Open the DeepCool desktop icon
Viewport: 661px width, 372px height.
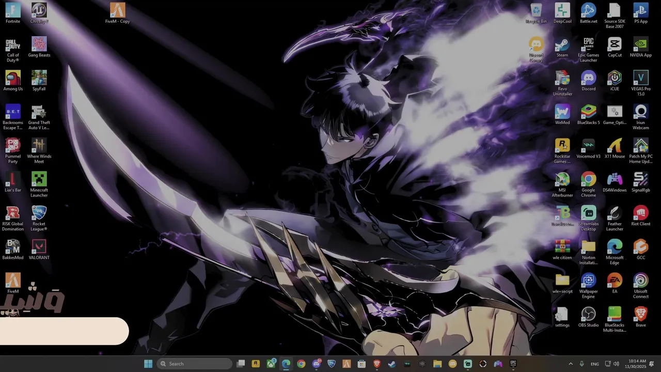562,13
